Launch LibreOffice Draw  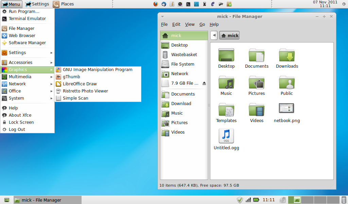pos(98,84)
